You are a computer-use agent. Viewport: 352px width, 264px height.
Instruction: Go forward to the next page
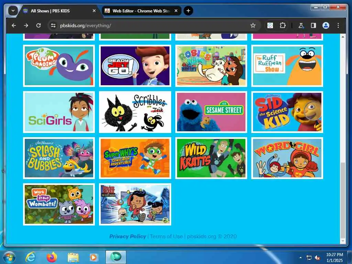(26, 25)
